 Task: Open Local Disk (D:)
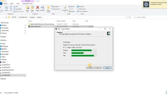(x=6, y=67)
